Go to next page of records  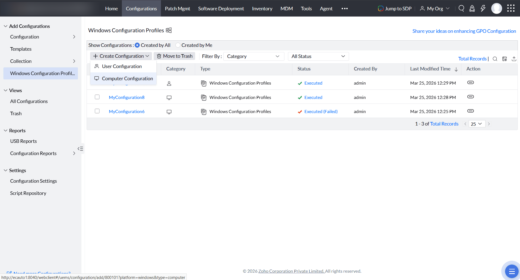coord(489,124)
